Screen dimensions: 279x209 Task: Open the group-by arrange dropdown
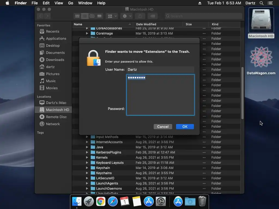click(x=112, y=16)
